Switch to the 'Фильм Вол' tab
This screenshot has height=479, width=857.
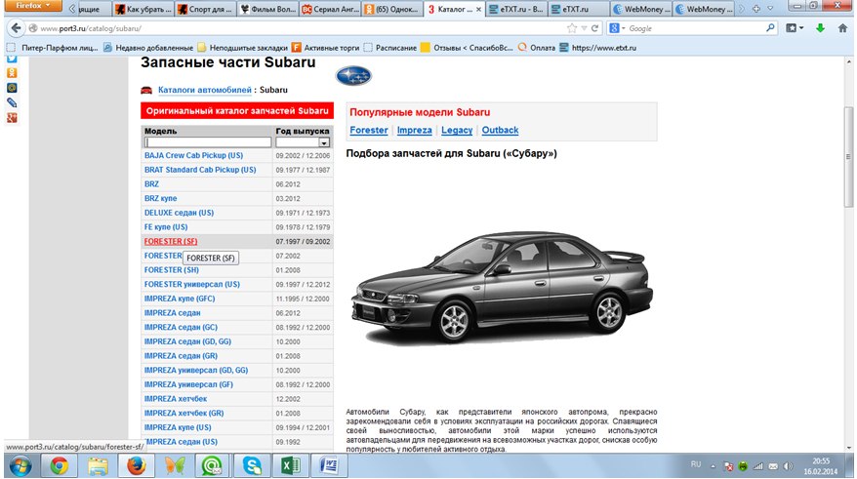tap(267, 9)
